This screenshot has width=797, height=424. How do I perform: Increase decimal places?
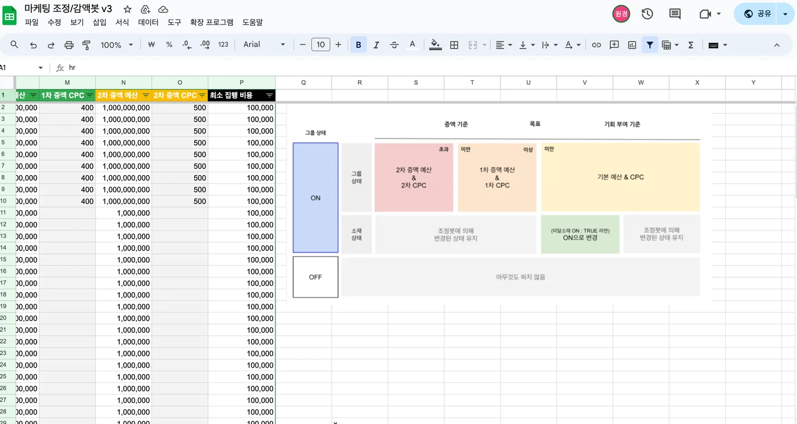[x=205, y=45]
